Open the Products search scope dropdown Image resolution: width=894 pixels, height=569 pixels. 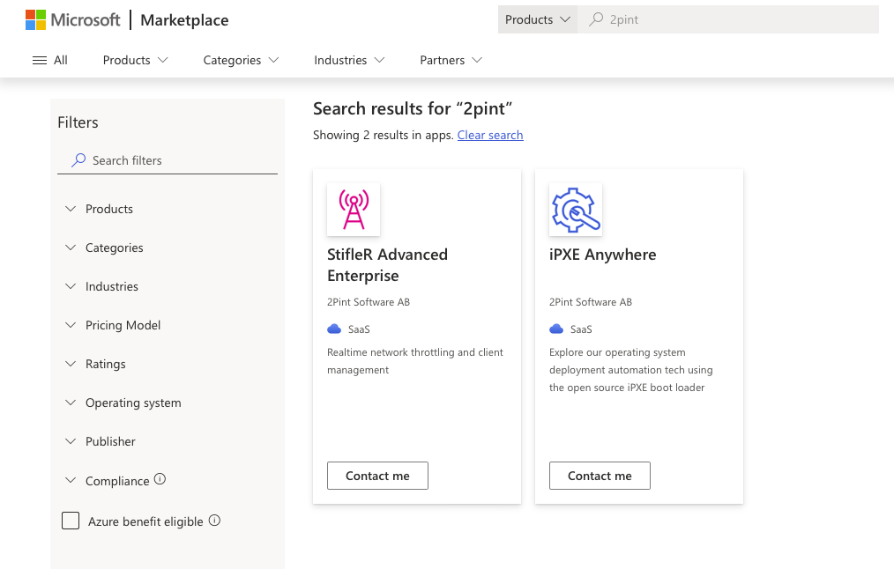click(538, 19)
